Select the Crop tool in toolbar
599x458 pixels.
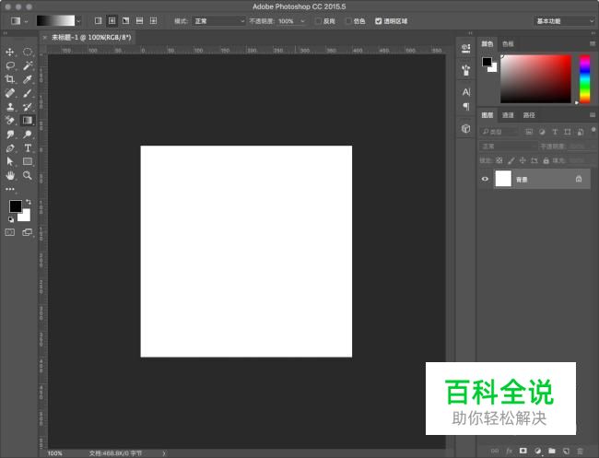point(10,80)
